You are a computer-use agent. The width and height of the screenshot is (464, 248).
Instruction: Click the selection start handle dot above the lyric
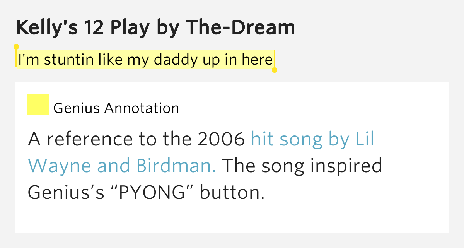[x=16, y=47]
